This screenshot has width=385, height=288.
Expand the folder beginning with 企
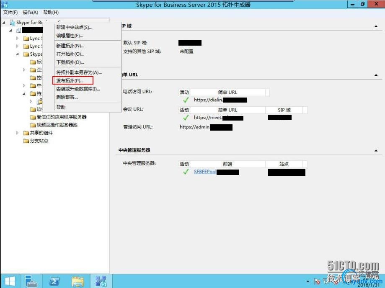pos(24,70)
